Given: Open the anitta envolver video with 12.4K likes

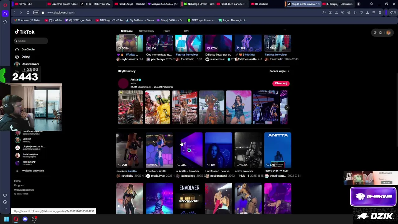Looking at the screenshot, I should 248,150.
